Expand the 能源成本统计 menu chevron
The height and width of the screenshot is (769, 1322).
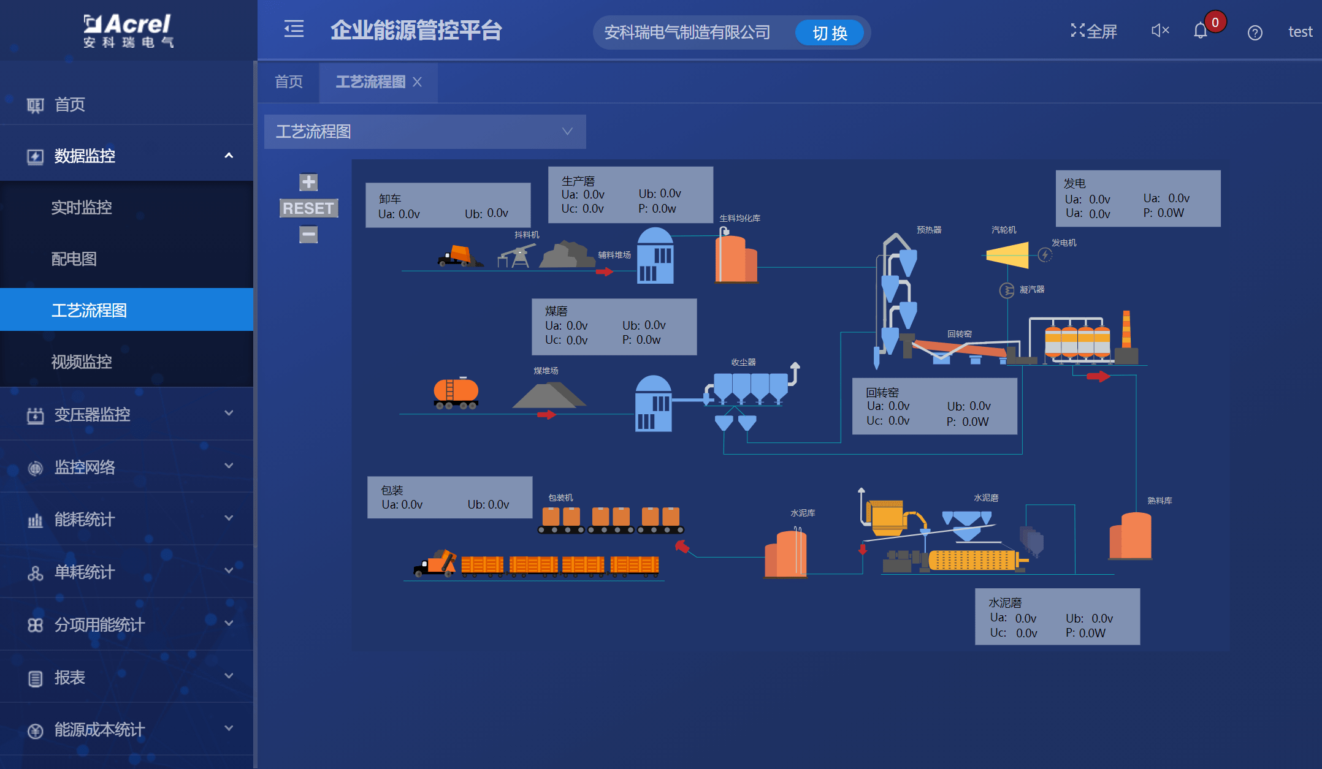pos(229,729)
